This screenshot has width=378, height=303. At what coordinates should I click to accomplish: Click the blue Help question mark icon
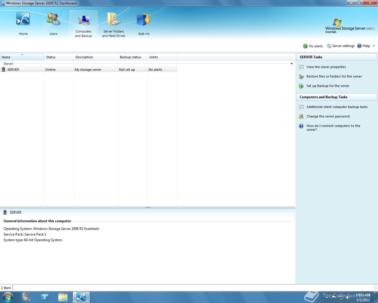pos(359,46)
